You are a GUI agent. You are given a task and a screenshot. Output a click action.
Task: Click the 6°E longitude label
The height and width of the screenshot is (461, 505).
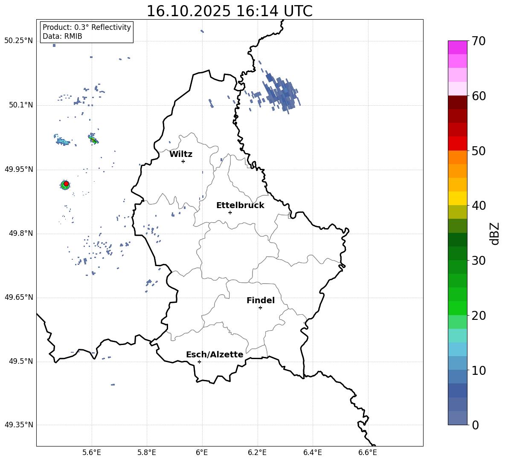click(202, 452)
